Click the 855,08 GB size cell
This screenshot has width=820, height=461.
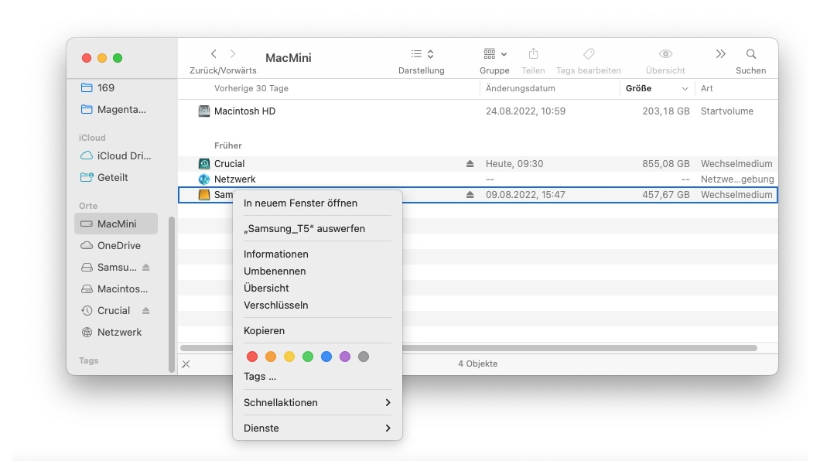pos(666,164)
